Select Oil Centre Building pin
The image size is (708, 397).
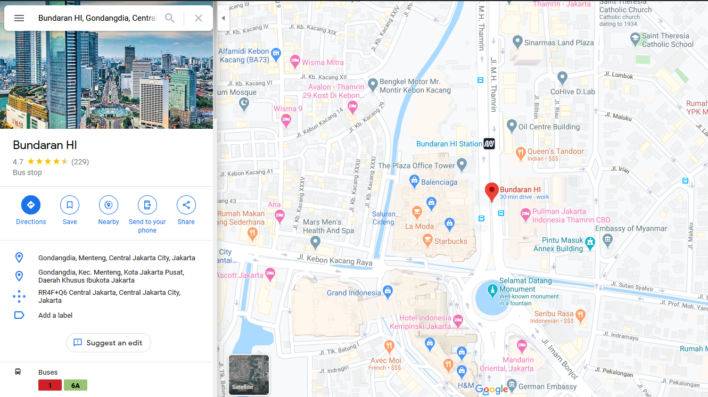512,126
